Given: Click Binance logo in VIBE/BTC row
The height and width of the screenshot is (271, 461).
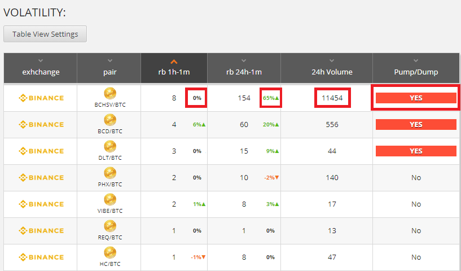Looking at the screenshot, I should tap(41, 204).
